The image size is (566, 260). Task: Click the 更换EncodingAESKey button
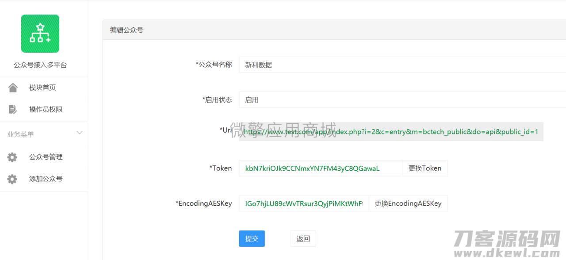[408, 204]
